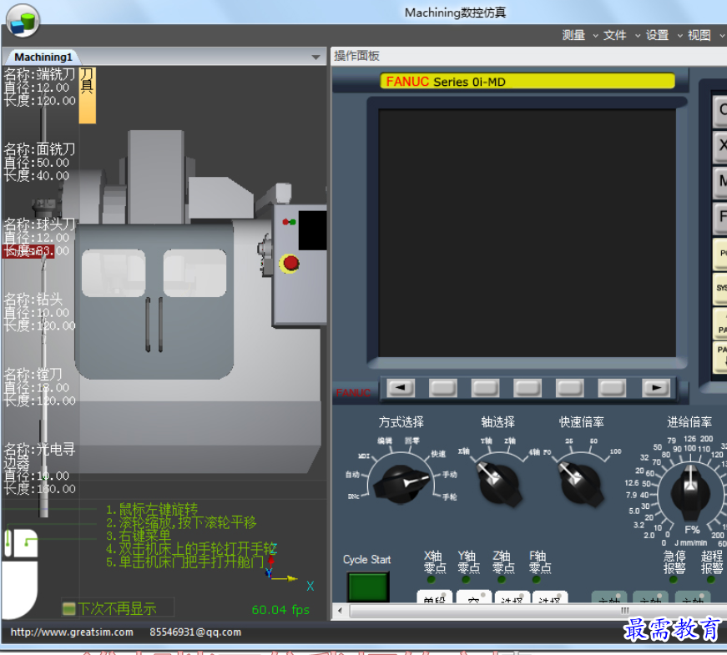Screen dimensions: 727x655
Task: Click the panel scrollbar left arrow
Action: 341,611
